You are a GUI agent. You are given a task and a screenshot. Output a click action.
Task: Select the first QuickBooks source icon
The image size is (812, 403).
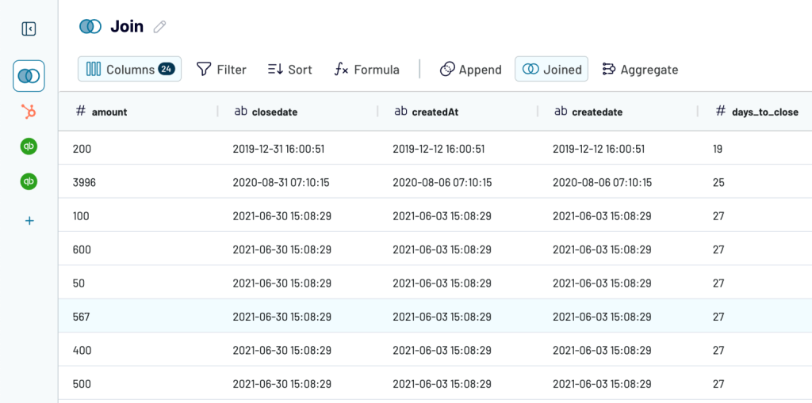(29, 146)
